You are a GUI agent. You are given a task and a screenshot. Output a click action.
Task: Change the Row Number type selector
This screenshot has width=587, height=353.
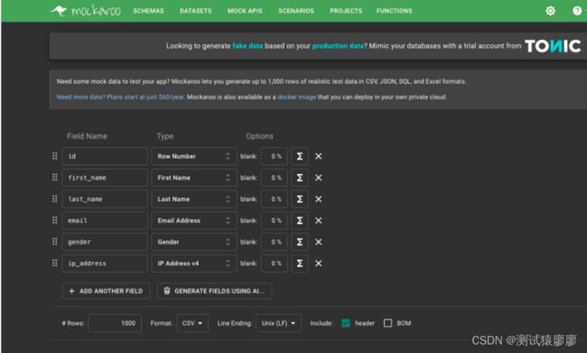194,156
